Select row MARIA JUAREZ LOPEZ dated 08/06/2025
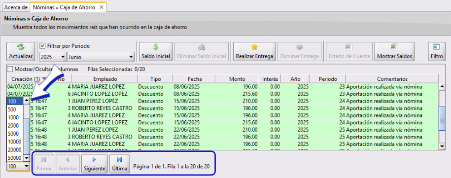Image resolution: width=451 pixels, height=178 pixels. pos(222,87)
